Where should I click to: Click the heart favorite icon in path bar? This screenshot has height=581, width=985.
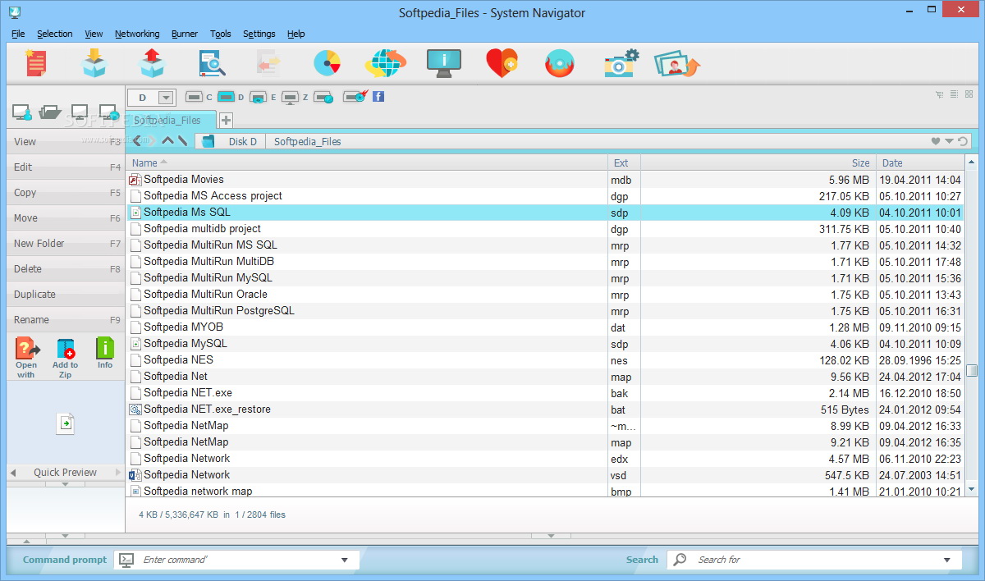point(935,141)
